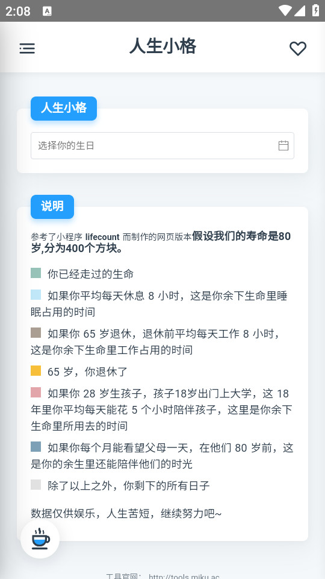The width and height of the screenshot is (325, 579).
Task: Tap the yellow 65 岁 retirement swatch
Action: point(36,371)
